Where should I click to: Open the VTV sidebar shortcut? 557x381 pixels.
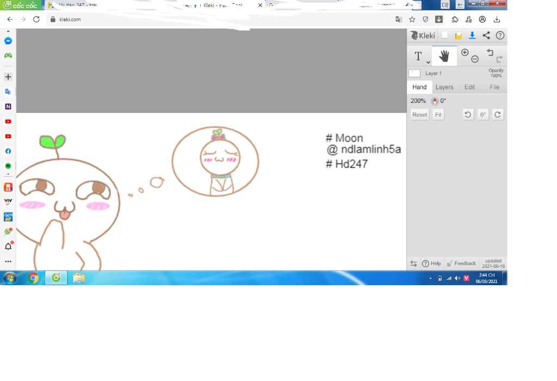(x=8, y=201)
